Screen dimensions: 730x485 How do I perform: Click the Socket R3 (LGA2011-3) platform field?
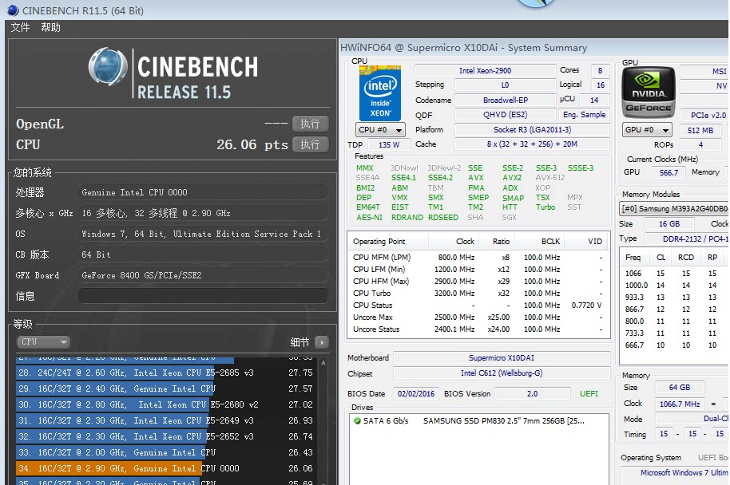(532, 130)
